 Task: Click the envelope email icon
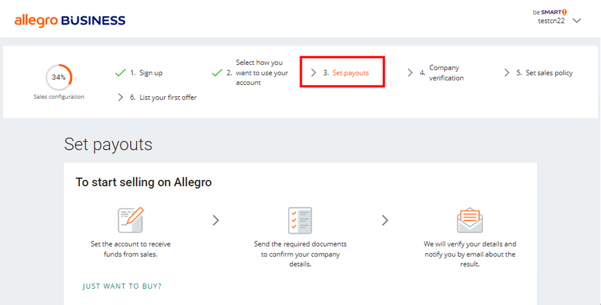coord(470,220)
